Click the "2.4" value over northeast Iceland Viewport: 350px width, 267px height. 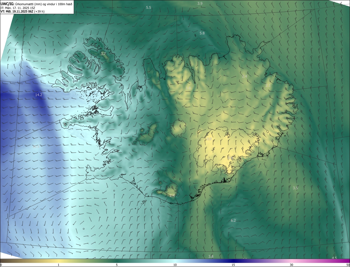click(244, 76)
